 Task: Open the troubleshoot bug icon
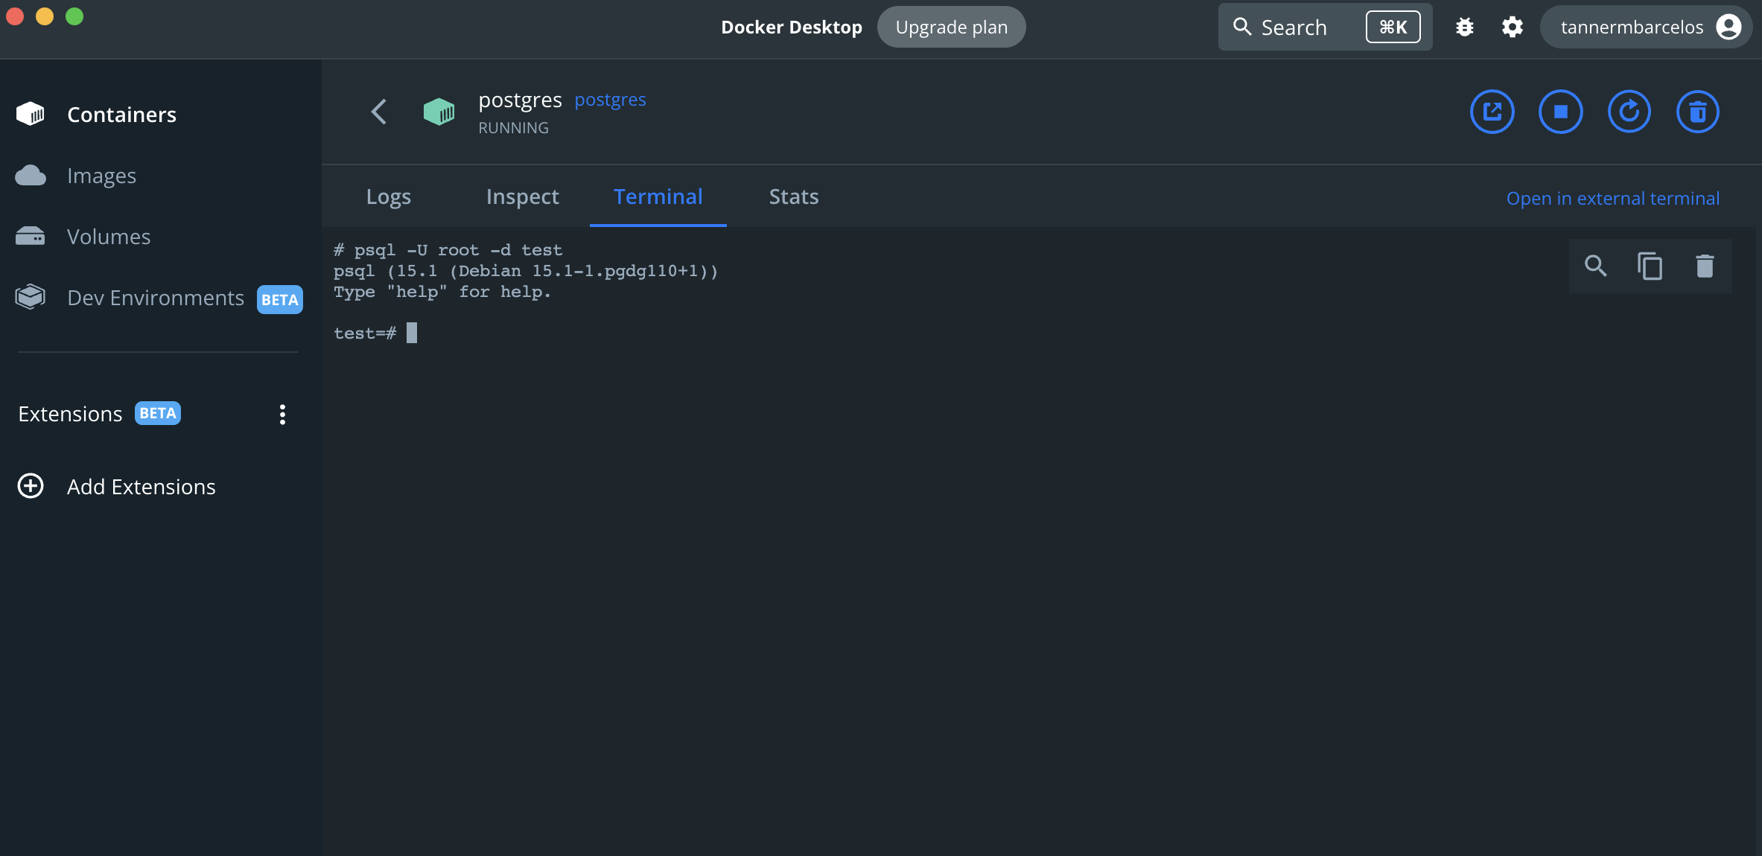pos(1464,28)
